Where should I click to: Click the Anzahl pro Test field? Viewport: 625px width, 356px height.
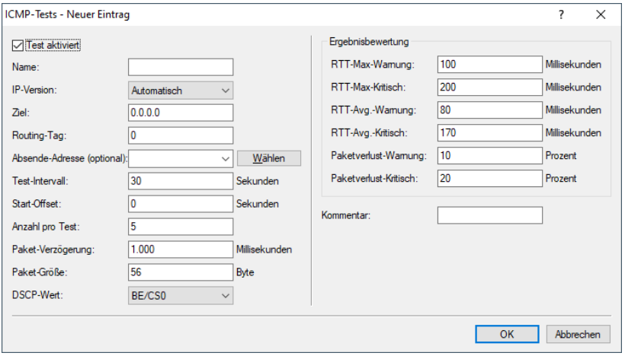pos(180,227)
